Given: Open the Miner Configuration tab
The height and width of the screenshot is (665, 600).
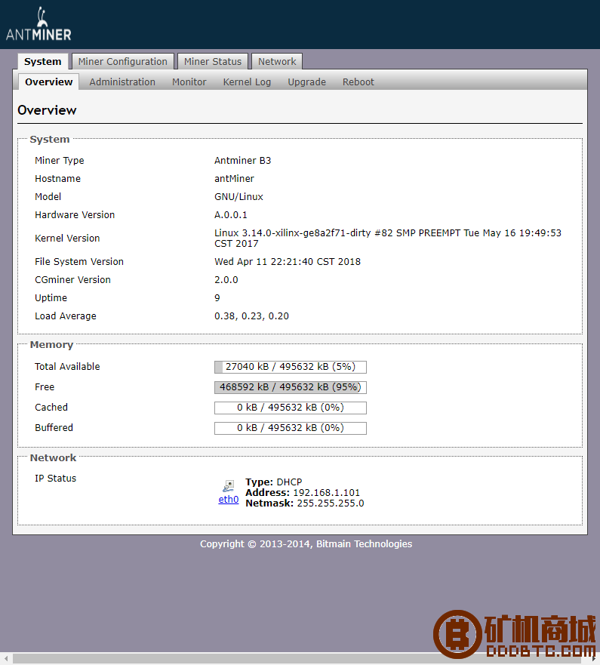Looking at the screenshot, I should pyautogui.click(x=122, y=61).
